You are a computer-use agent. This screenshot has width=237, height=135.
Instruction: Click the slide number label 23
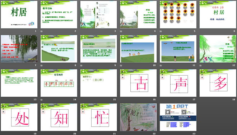[194, 134]
